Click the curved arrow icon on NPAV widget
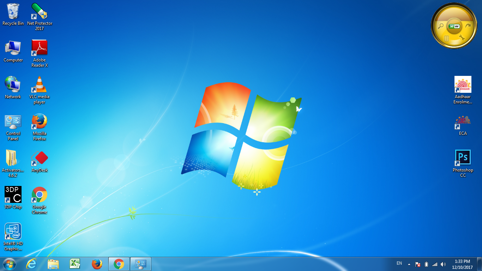The height and width of the screenshot is (271, 482). (468, 26)
